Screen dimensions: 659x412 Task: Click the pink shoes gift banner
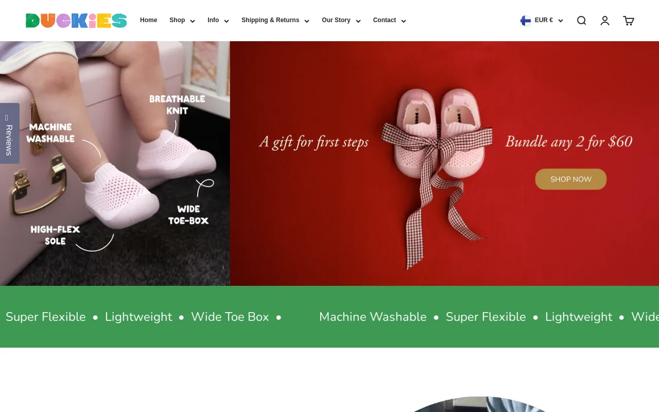(444, 164)
